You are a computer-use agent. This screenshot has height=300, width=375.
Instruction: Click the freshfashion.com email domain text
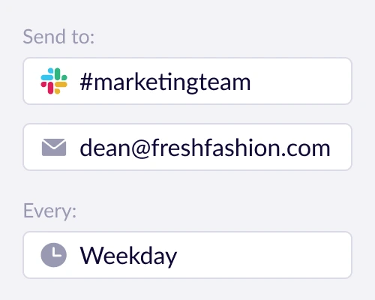click(241, 148)
